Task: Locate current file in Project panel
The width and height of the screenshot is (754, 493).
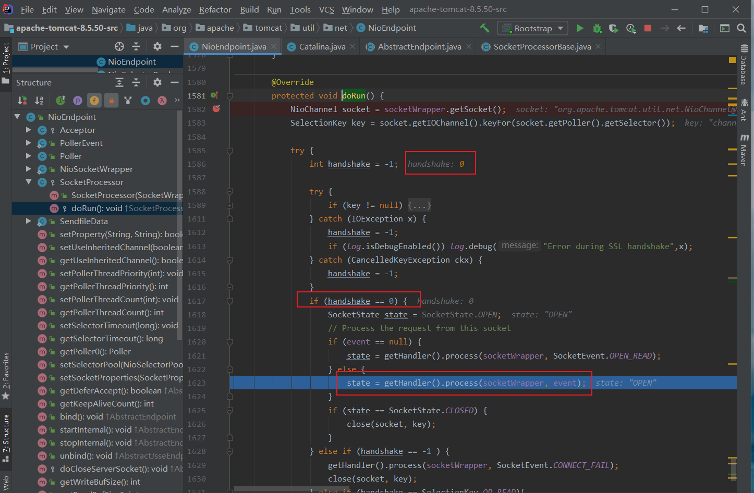Action: click(x=119, y=46)
